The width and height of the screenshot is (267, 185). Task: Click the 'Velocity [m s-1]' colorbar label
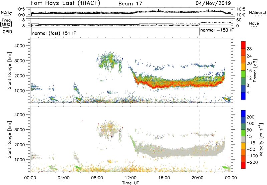coord(261,139)
